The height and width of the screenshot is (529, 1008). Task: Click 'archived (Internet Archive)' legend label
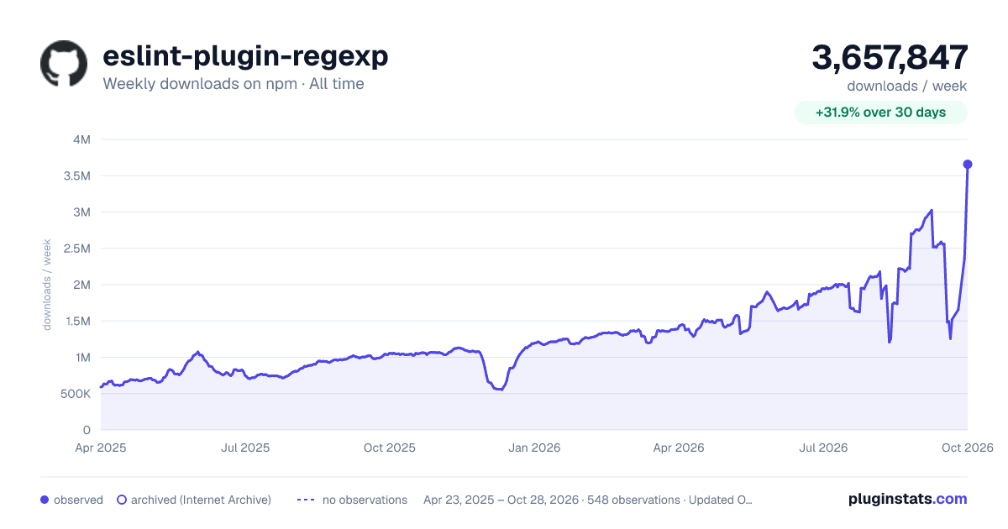click(202, 500)
